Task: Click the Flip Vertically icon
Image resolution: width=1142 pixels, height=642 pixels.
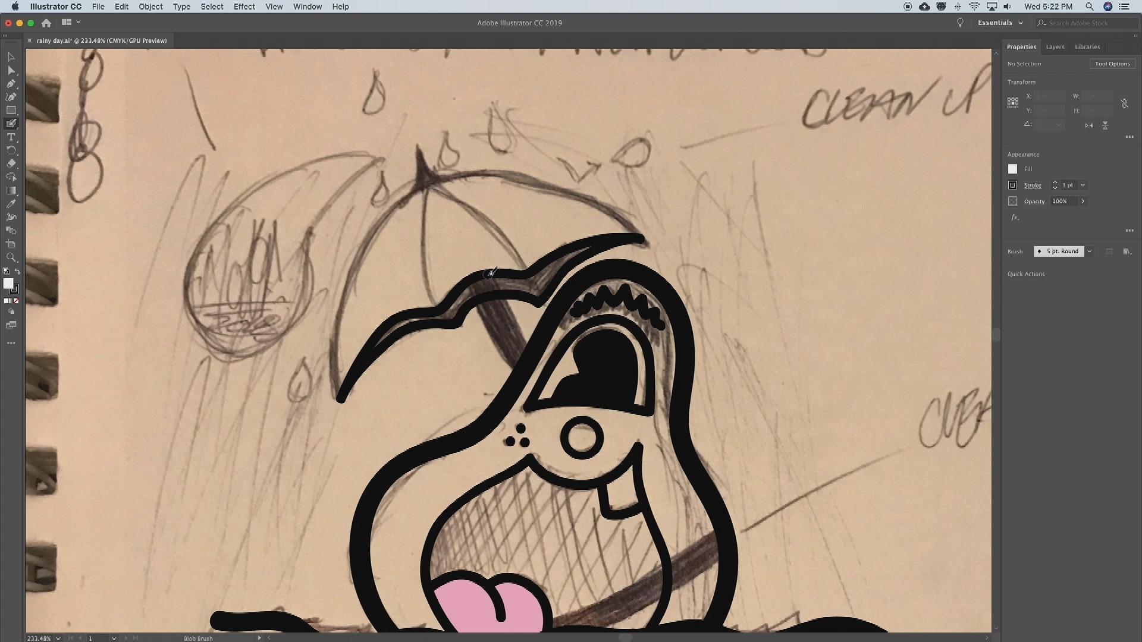Action: [x=1105, y=125]
